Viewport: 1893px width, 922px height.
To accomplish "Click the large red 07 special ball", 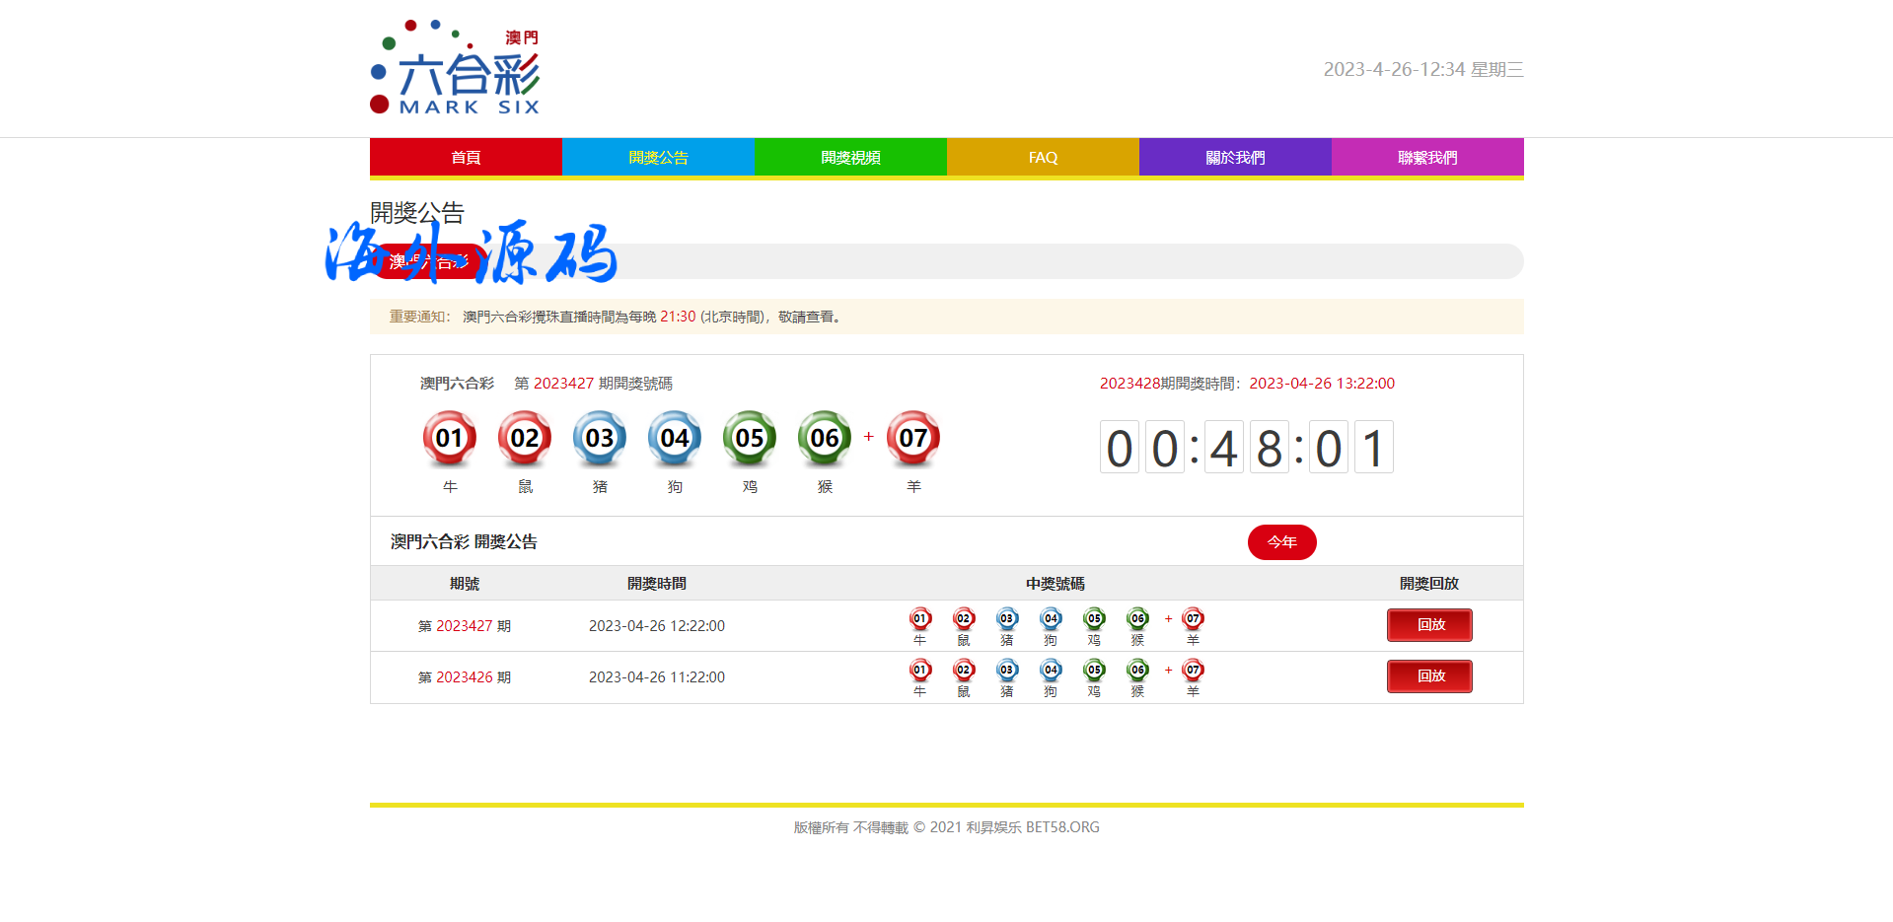I will 913,438.
